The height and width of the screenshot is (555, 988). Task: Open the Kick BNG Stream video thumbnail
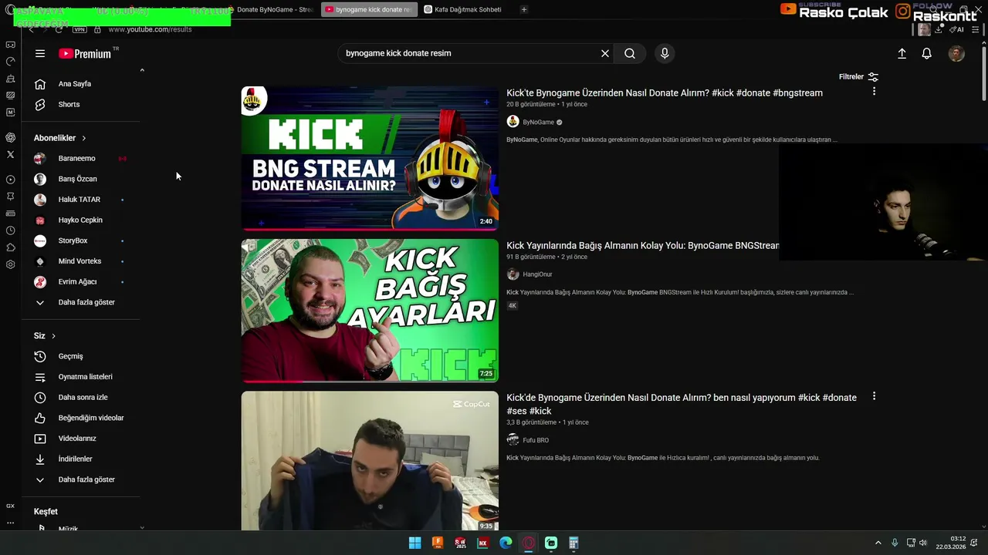370,158
